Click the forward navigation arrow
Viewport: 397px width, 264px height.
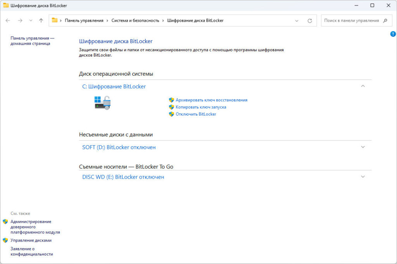20,21
